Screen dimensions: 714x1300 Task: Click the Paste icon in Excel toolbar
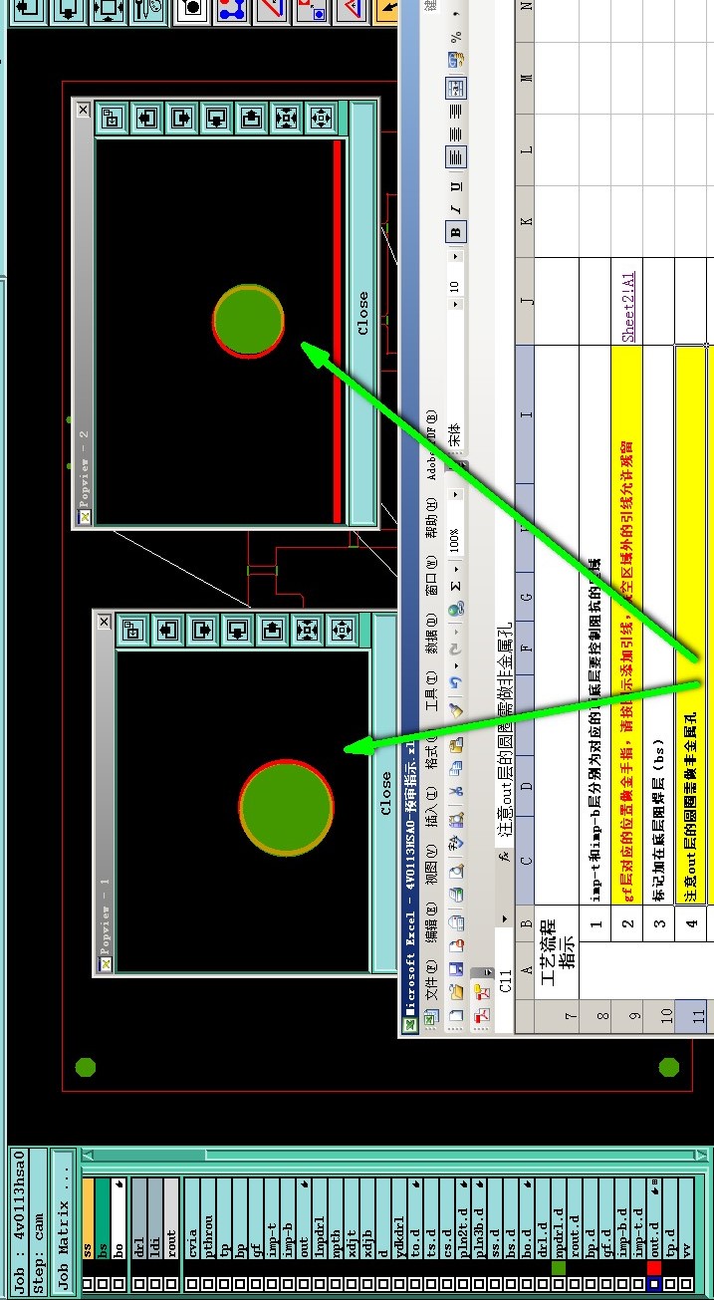(457, 745)
